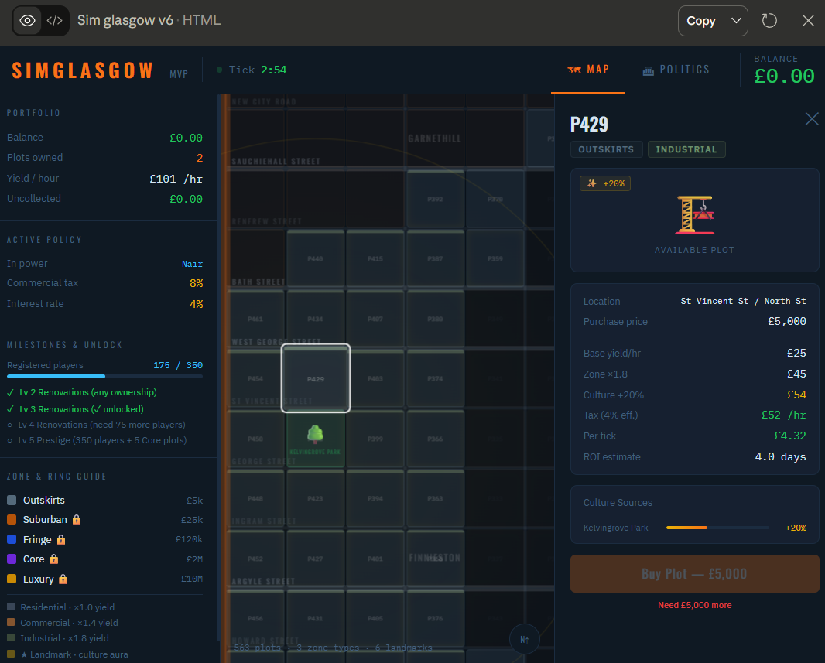Click the Lv 2 Renovations checkmark

click(x=11, y=392)
